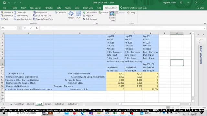Switch to the Data ribbon tab
The height and width of the screenshot is (116, 207).
coord(59,8)
